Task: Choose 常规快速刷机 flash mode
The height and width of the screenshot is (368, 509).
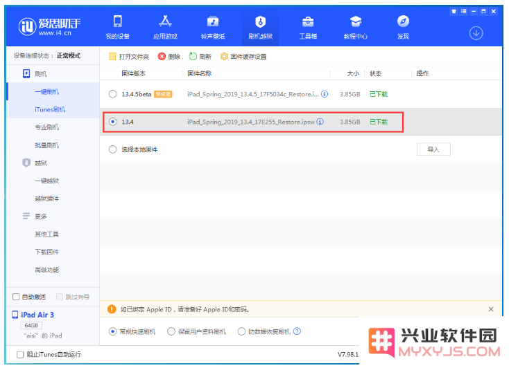Action: 112,331
